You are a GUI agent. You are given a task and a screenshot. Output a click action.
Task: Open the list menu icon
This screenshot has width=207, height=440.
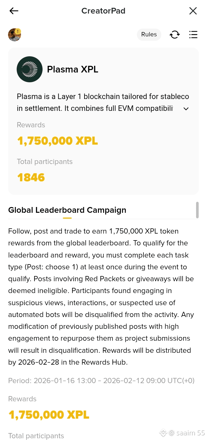(193, 35)
